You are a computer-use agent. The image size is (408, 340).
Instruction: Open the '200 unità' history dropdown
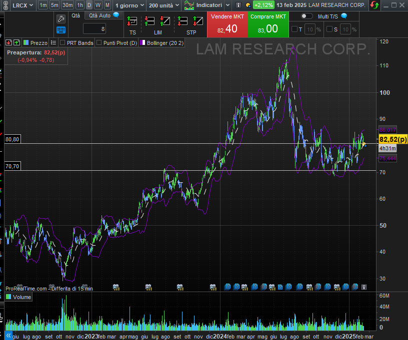[164, 5]
